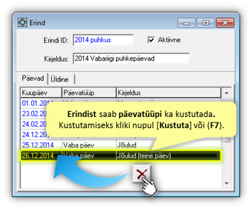Sort by the Päevatüüp column header
This screenshot has height=209, width=252.
[89, 93]
